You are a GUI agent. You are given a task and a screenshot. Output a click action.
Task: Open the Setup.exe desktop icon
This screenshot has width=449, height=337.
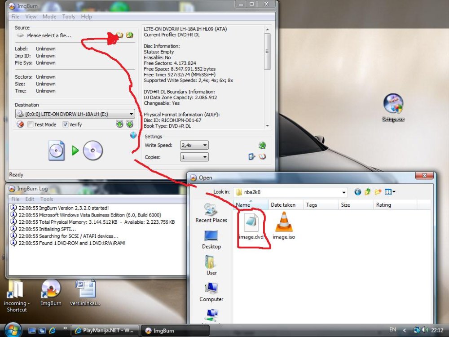point(393,108)
